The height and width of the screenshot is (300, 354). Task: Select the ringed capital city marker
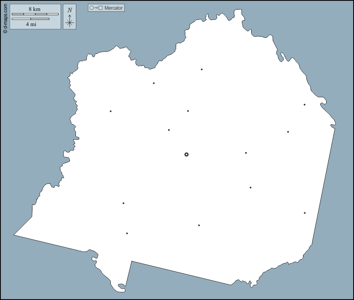(x=186, y=154)
